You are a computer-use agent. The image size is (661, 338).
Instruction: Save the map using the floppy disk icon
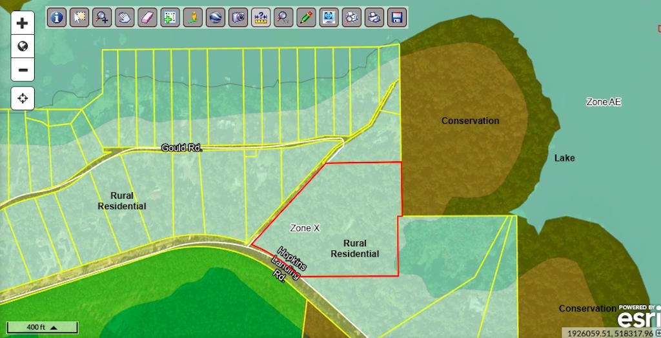tap(396, 17)
